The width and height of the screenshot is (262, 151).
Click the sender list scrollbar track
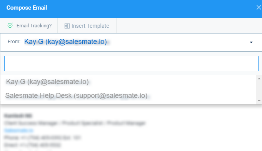pyautogui.click(x=259, y=90)
